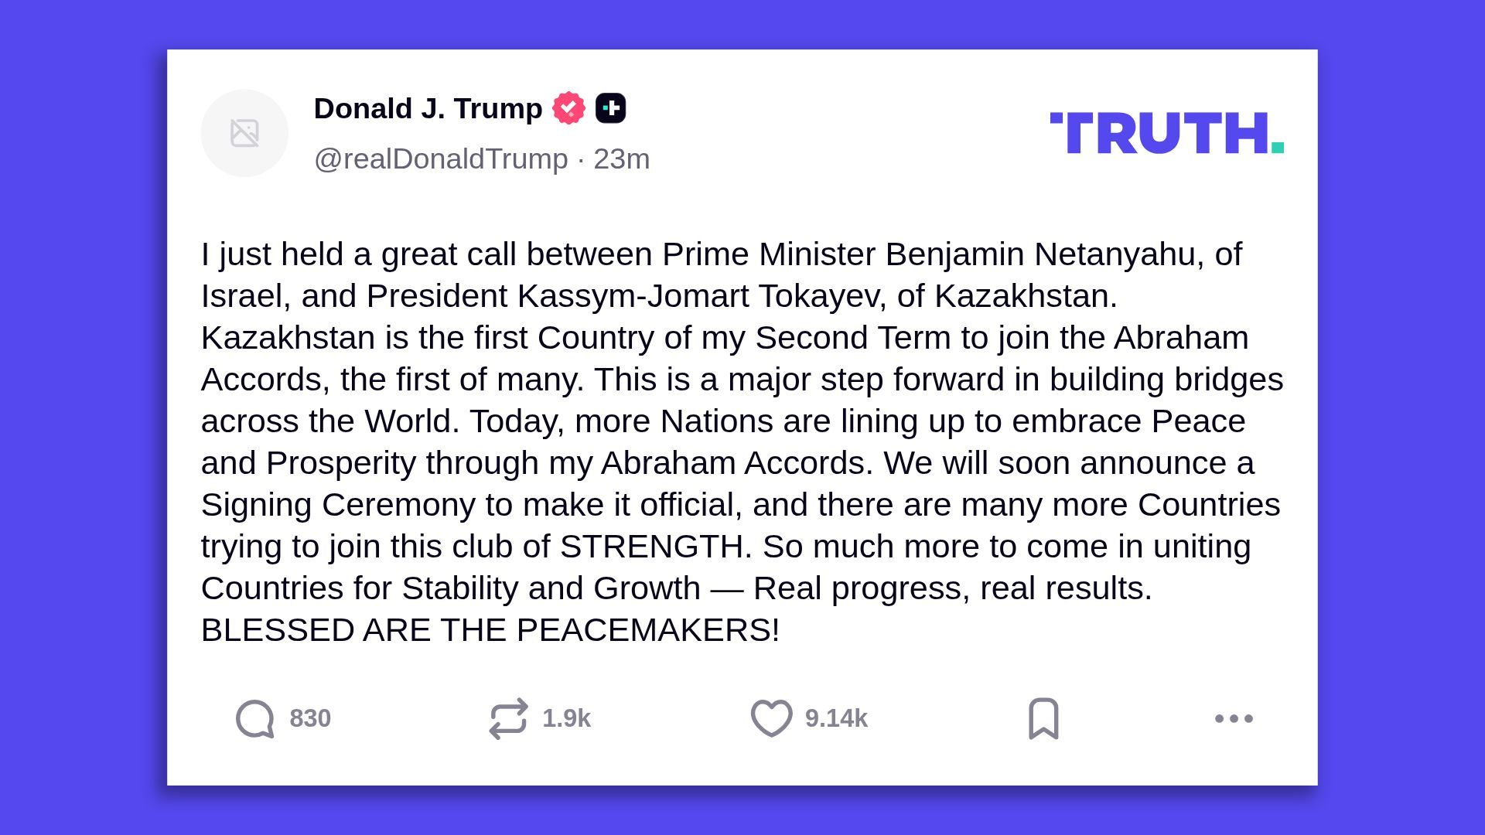Image resolution: width=1485 pixels, height=835 pixels.
Task: Bookmark this post
Action: [1043, 718]
